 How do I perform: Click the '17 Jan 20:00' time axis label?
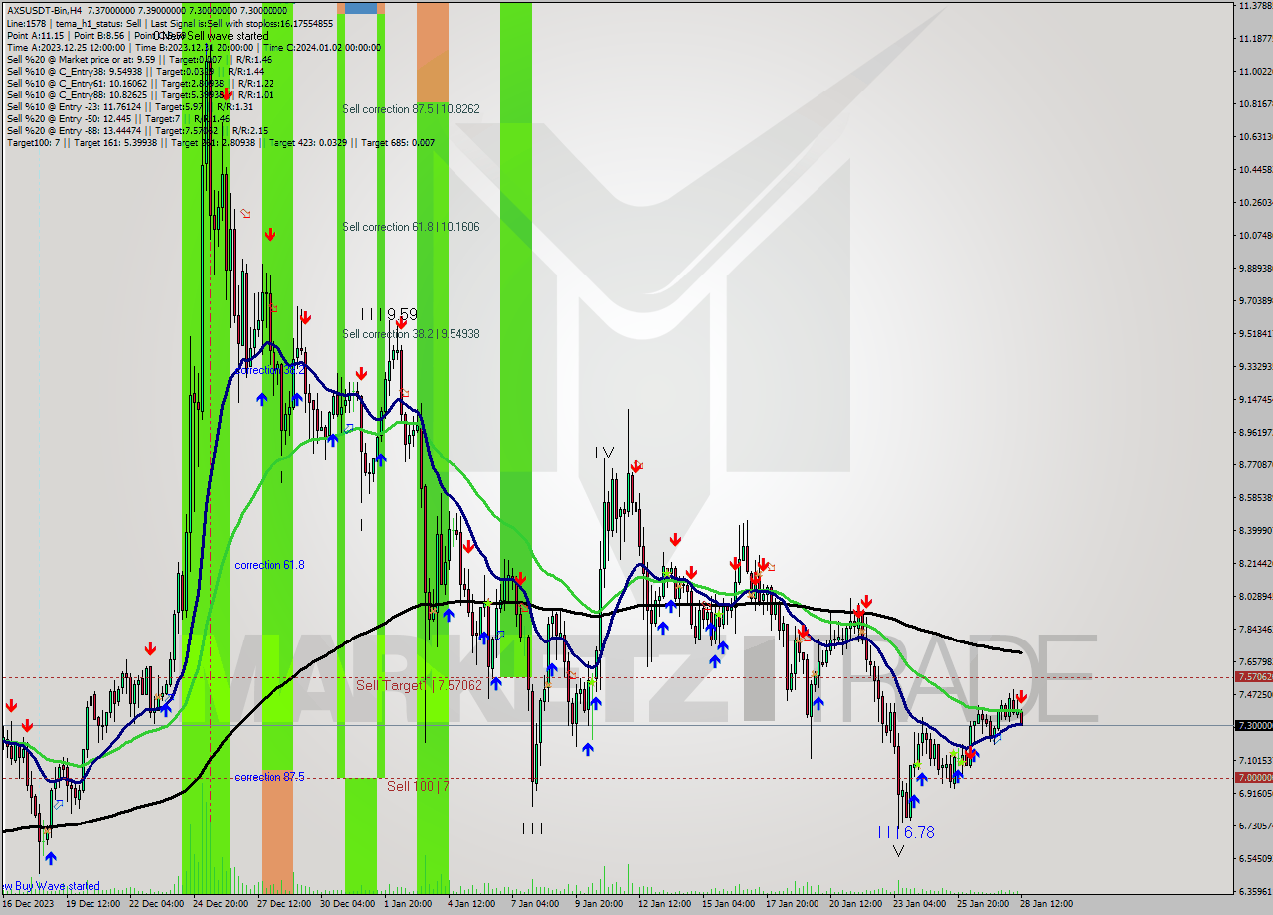(x=793, y=904)
